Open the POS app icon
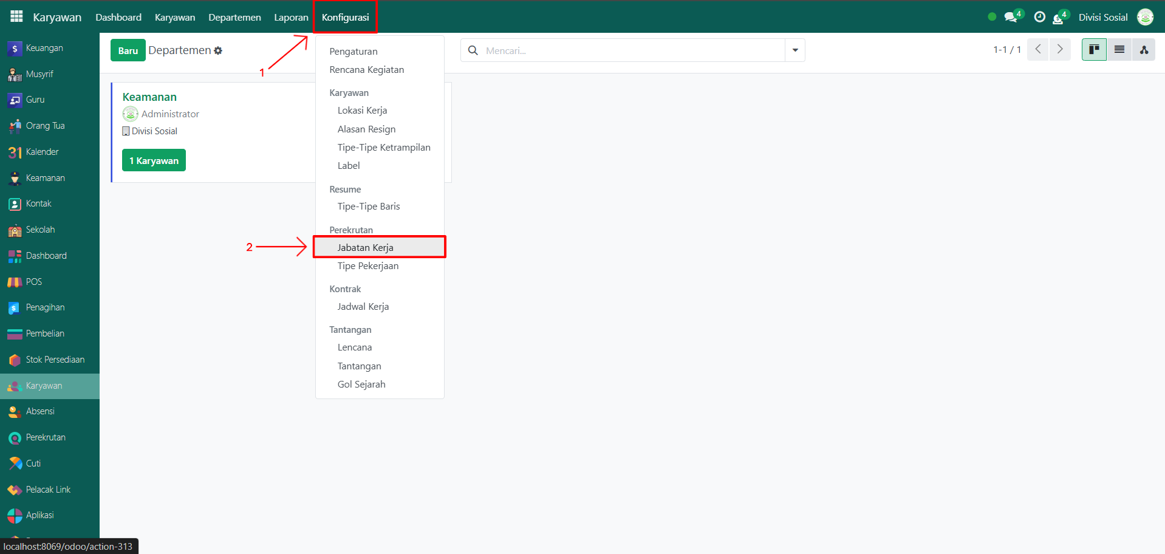Image resolution: width=1165 pixels, height=554 pixels. (15, 282)
